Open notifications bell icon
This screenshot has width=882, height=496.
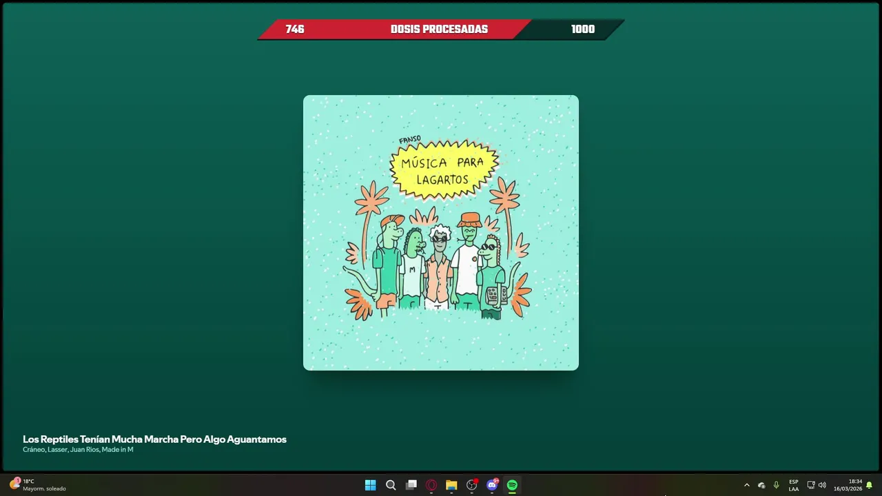pos(869,485)
